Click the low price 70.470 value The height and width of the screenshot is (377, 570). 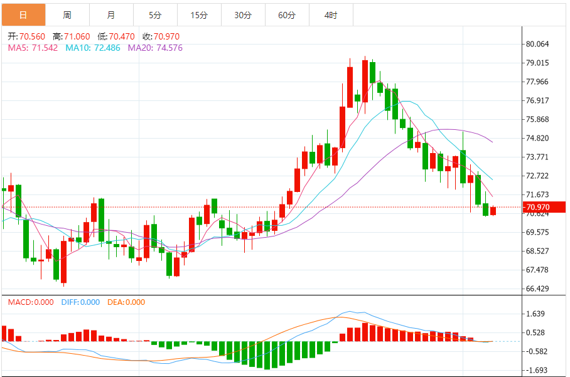(x=122, y=36)
